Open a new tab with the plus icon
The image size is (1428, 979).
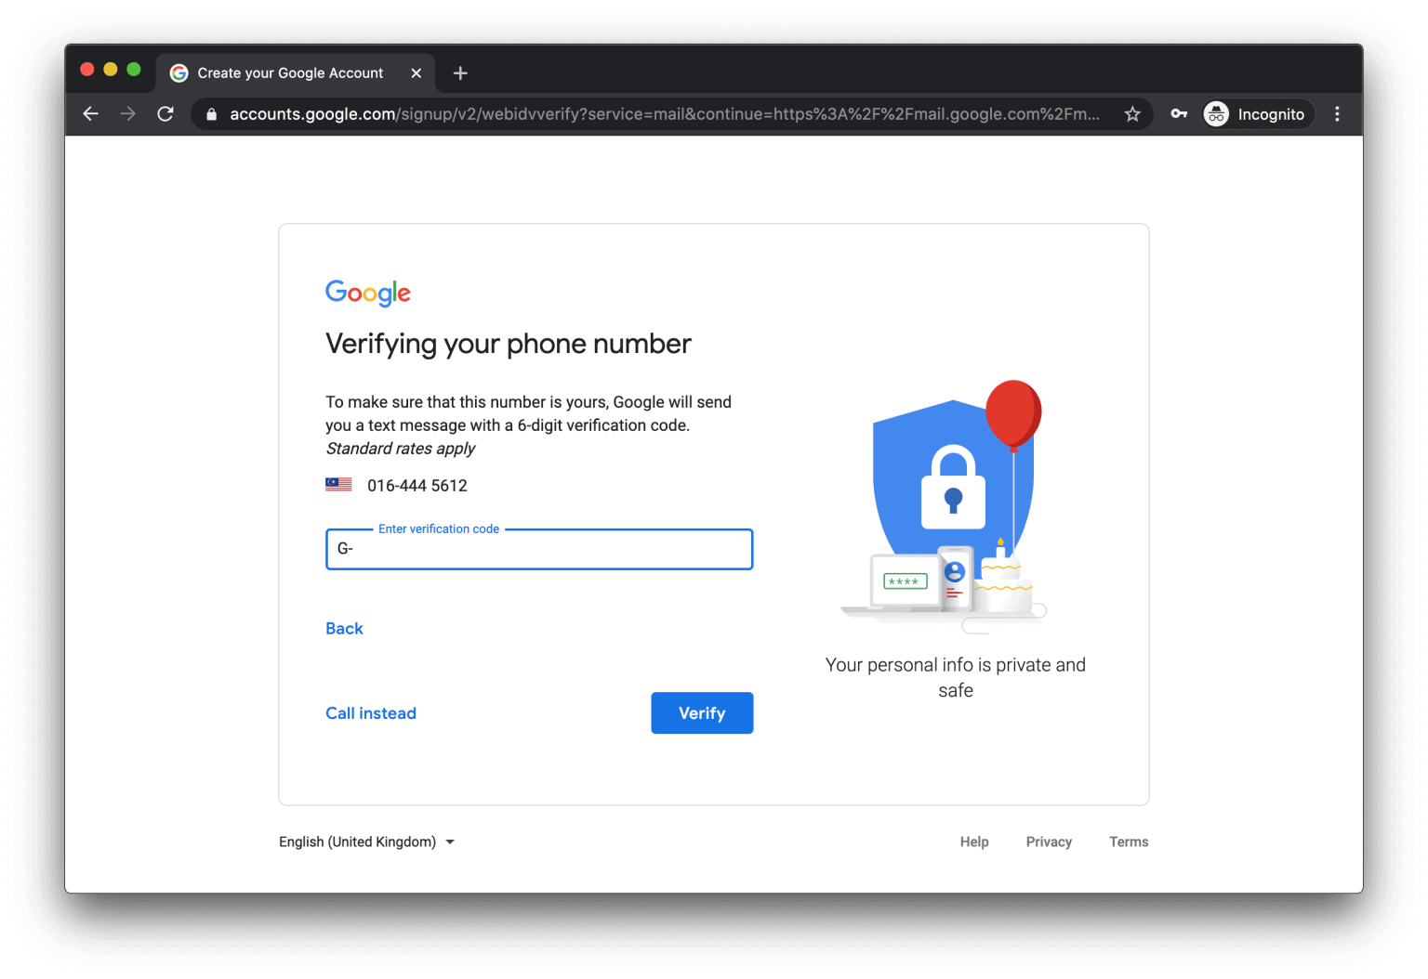pyautogui.click(x=460, y=73)
